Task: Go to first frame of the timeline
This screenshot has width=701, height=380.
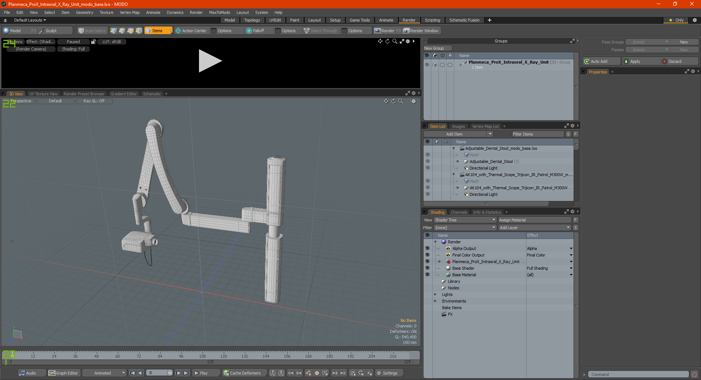Action: 132,373
